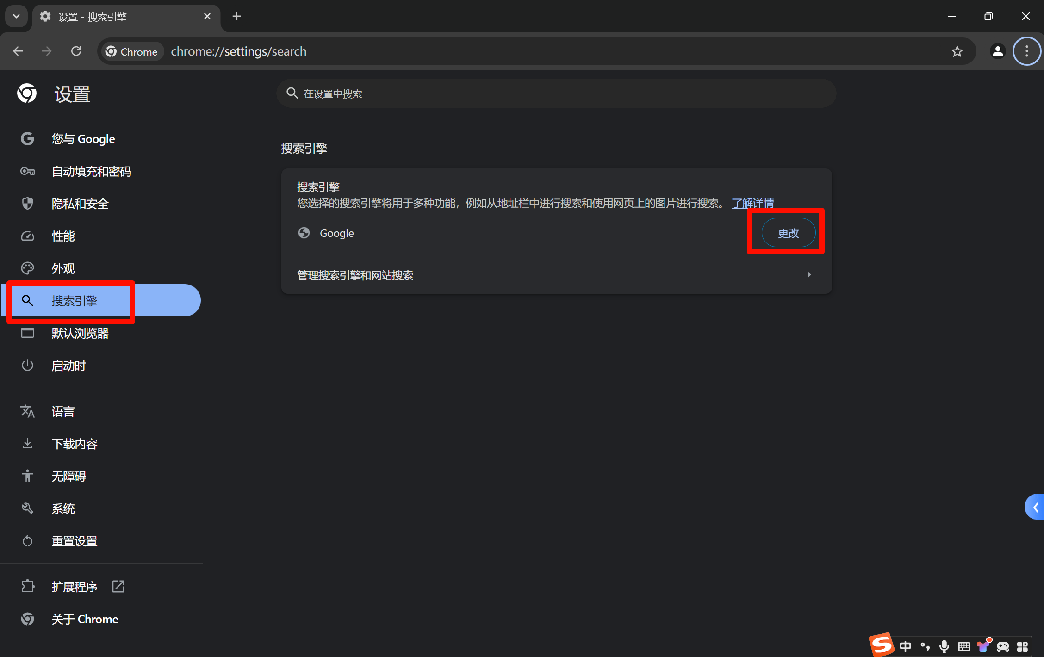The image size is (1044, 657).
Task: Open the 了解详情 link
Action: [x=753, y=203]
